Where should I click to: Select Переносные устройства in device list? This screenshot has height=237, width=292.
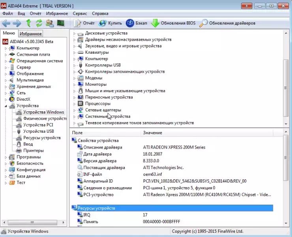click(x=109, y=97)
